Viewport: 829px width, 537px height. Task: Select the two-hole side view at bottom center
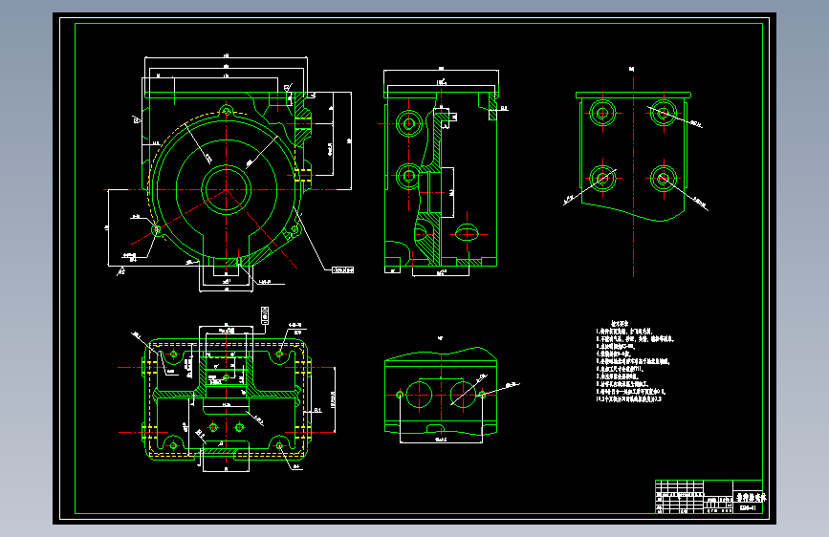click(x=441, y=391)
